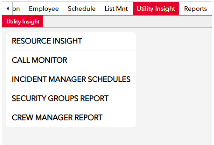Switch to the Schedule tab
The image size is (214, 145).
pyautogui.click(x=82, y=9)
